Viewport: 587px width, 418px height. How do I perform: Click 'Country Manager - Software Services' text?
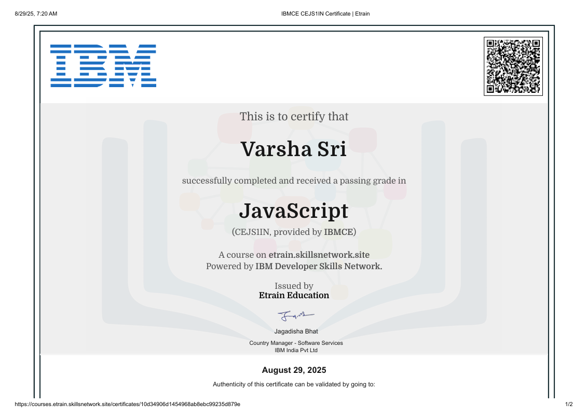point(296,343)
